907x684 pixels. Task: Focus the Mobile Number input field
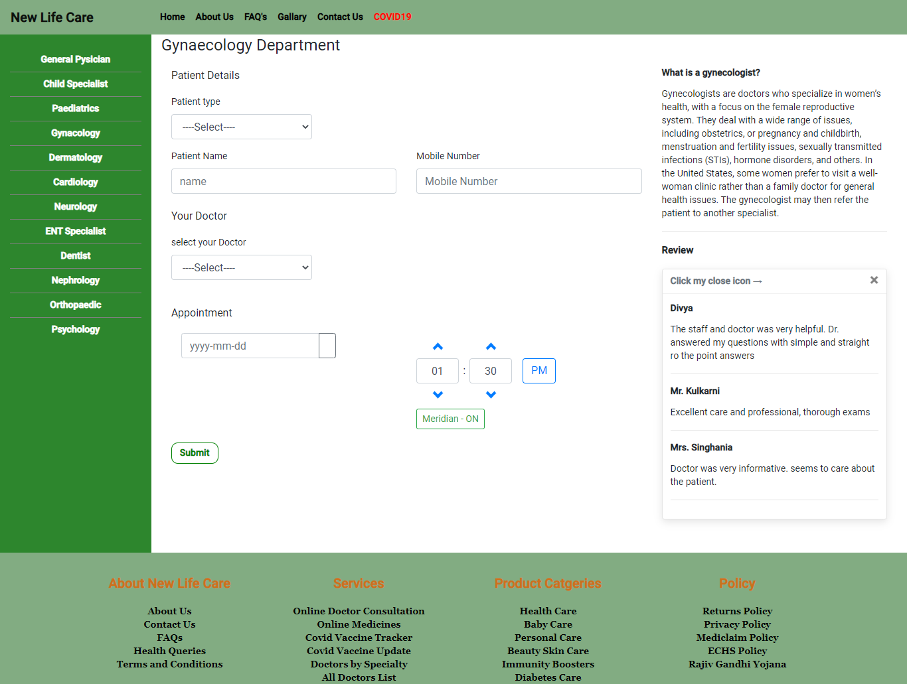pos(529,181)
